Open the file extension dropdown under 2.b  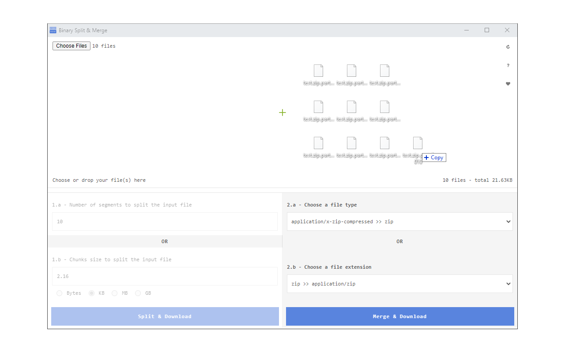point(399,284)
